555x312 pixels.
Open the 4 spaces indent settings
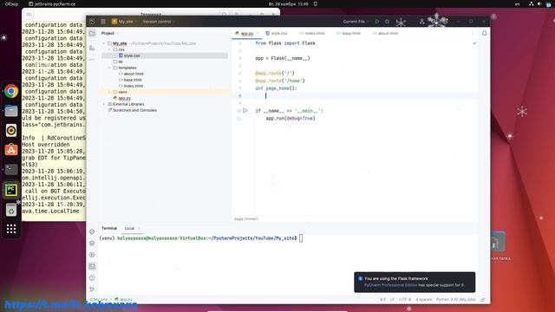[x=424, y=300]
